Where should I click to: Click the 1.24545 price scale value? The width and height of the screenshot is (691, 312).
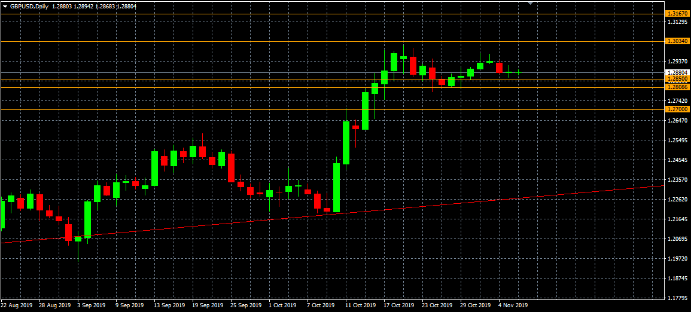point(678,160)
